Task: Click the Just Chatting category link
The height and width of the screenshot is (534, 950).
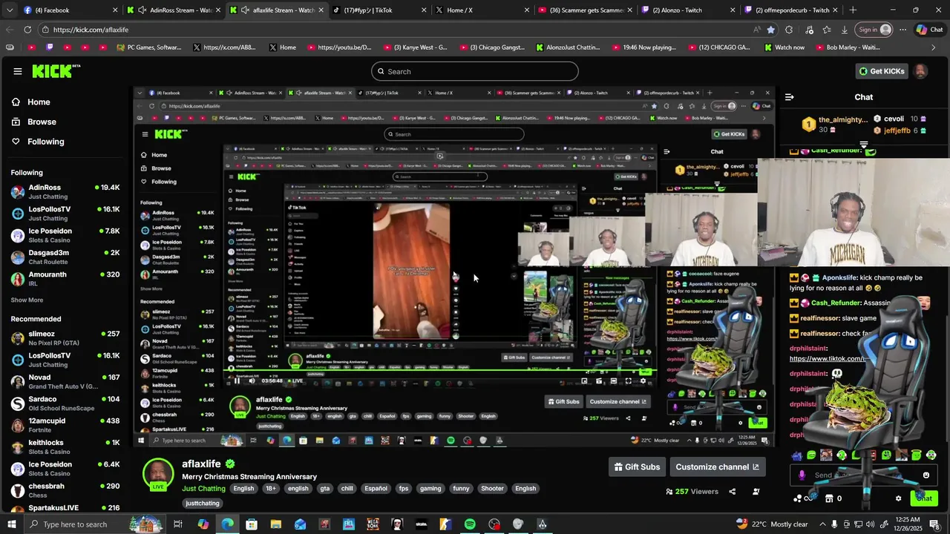Action: pyautogui.click(x=203, y=489)
